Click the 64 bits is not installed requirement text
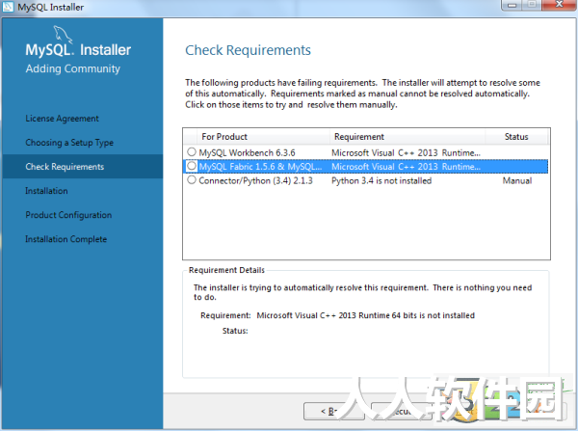Viewport: 578px width, 431px height. point(365,315)
